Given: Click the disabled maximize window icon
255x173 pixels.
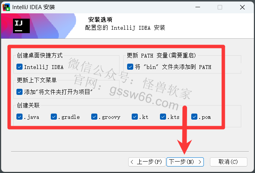Looking at the screenshot, I should coord(220,7).
